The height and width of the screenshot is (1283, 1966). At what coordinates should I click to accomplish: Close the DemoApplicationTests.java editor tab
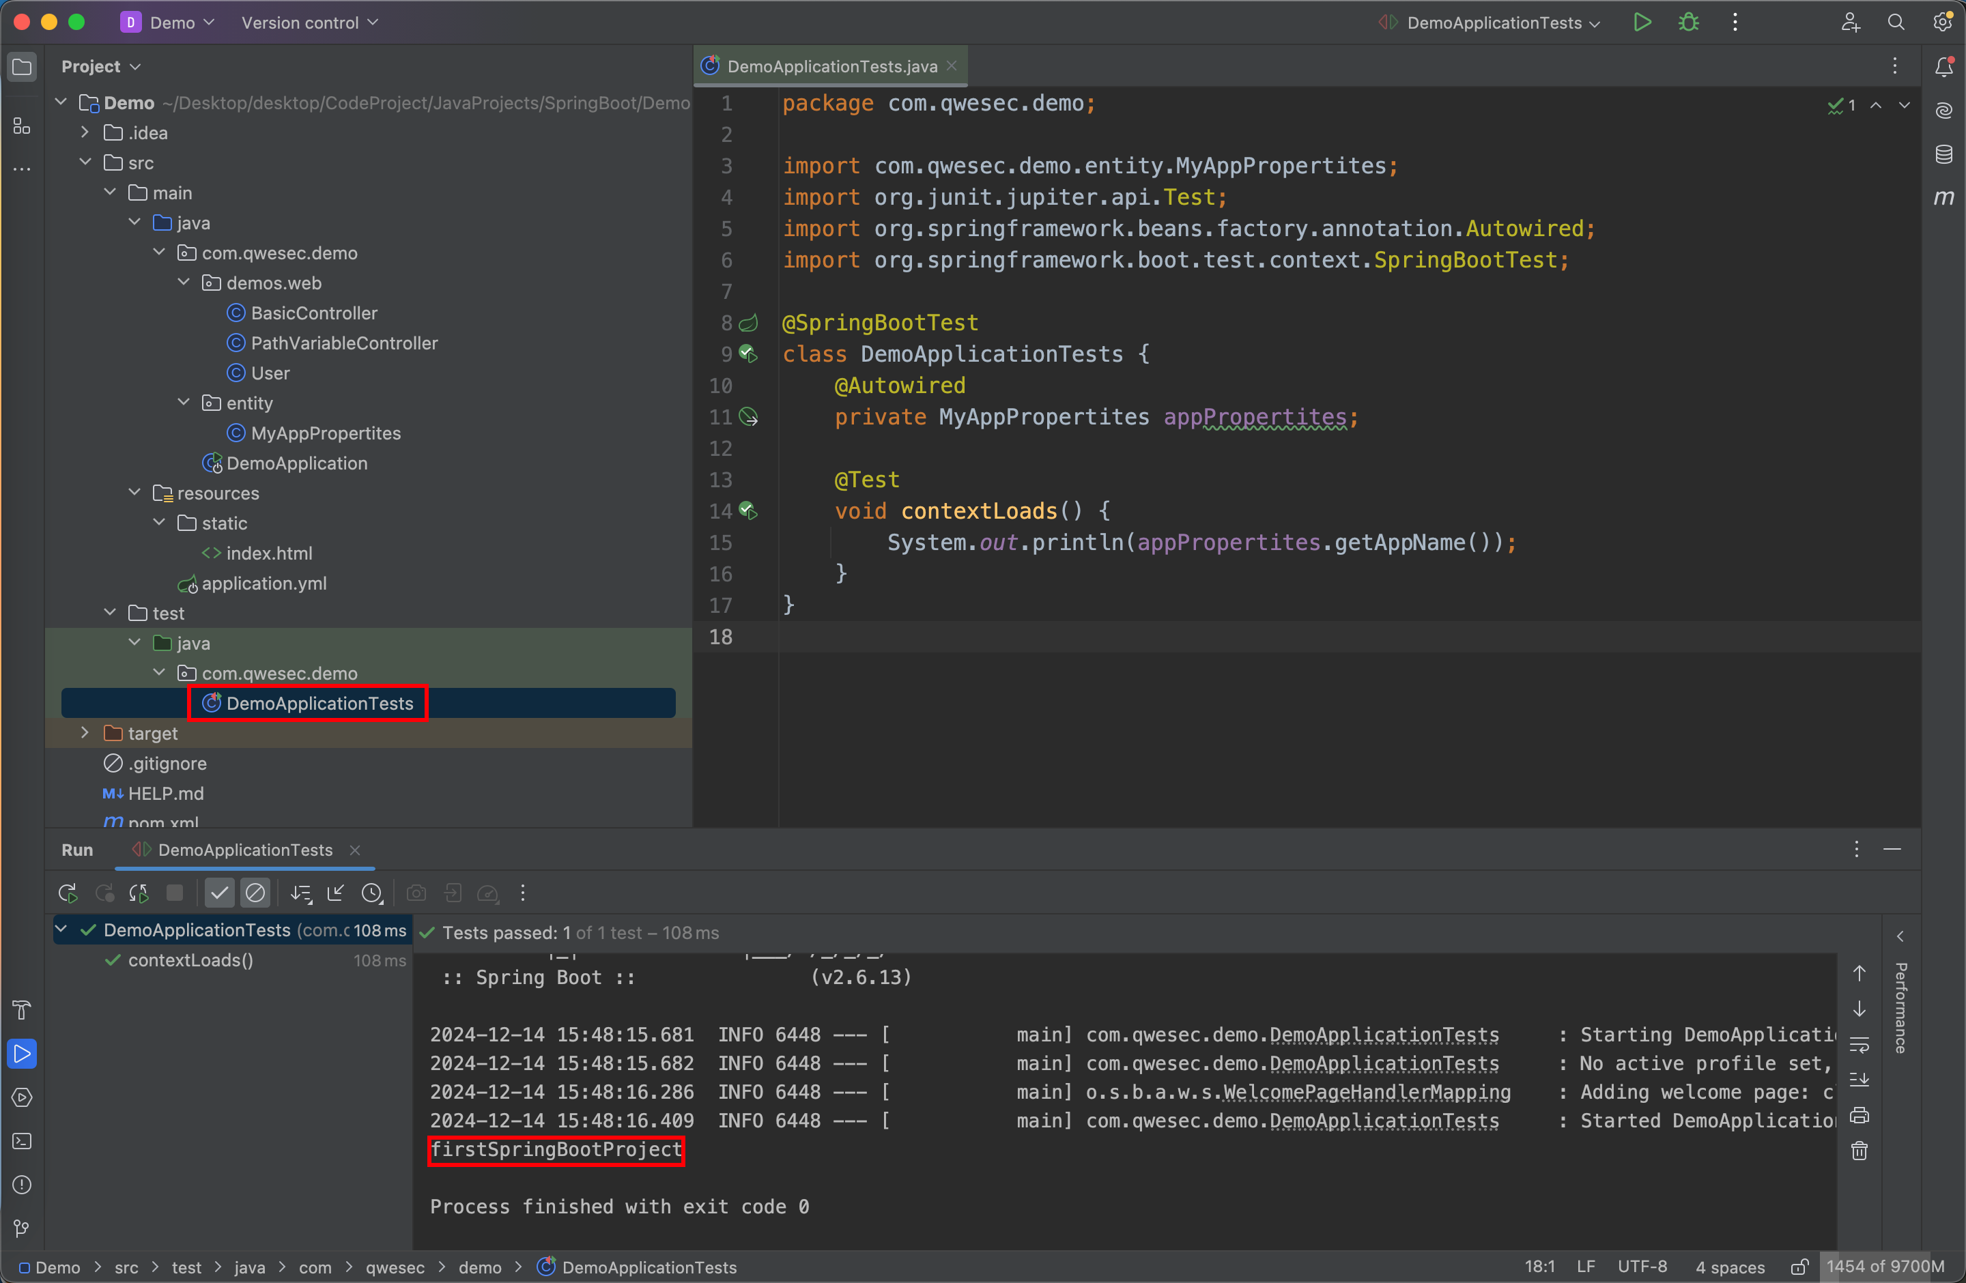click(x=952, y=66)
